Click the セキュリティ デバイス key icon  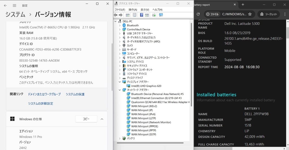(x=124, y=66)
